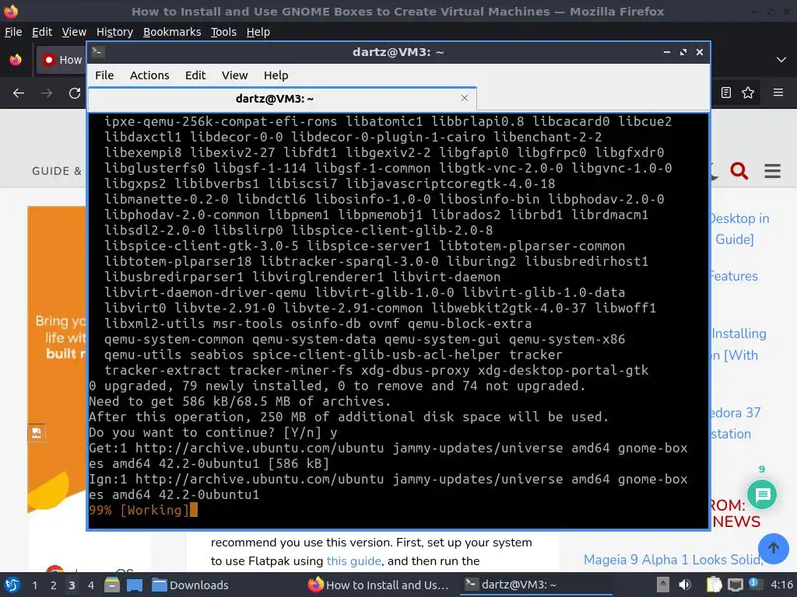Open Firefox File menu
This screenshot has height=597, width=797.
(13, 32)
